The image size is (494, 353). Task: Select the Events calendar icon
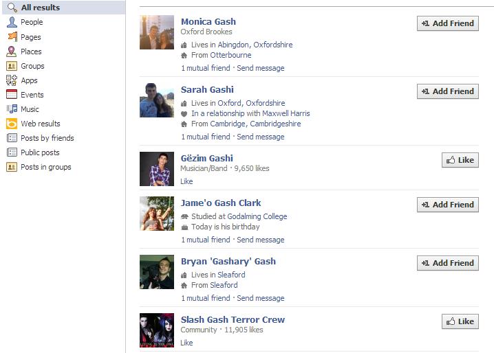tap(12, 94)
